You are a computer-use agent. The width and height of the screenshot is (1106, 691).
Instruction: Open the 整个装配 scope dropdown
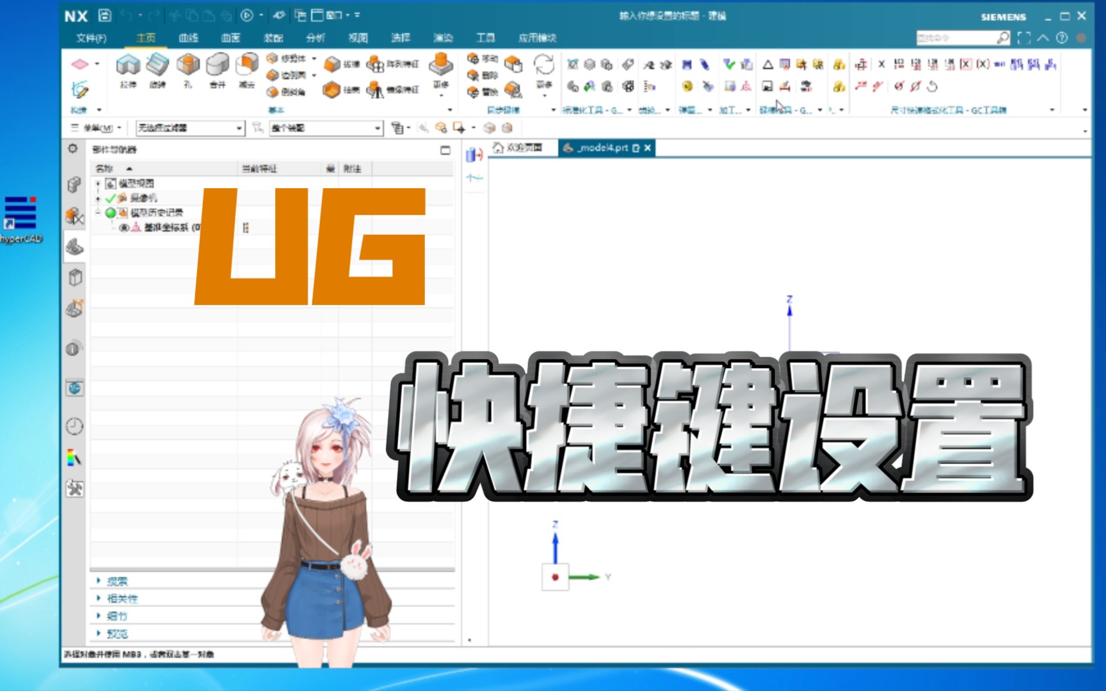click(x=325, y=128)
